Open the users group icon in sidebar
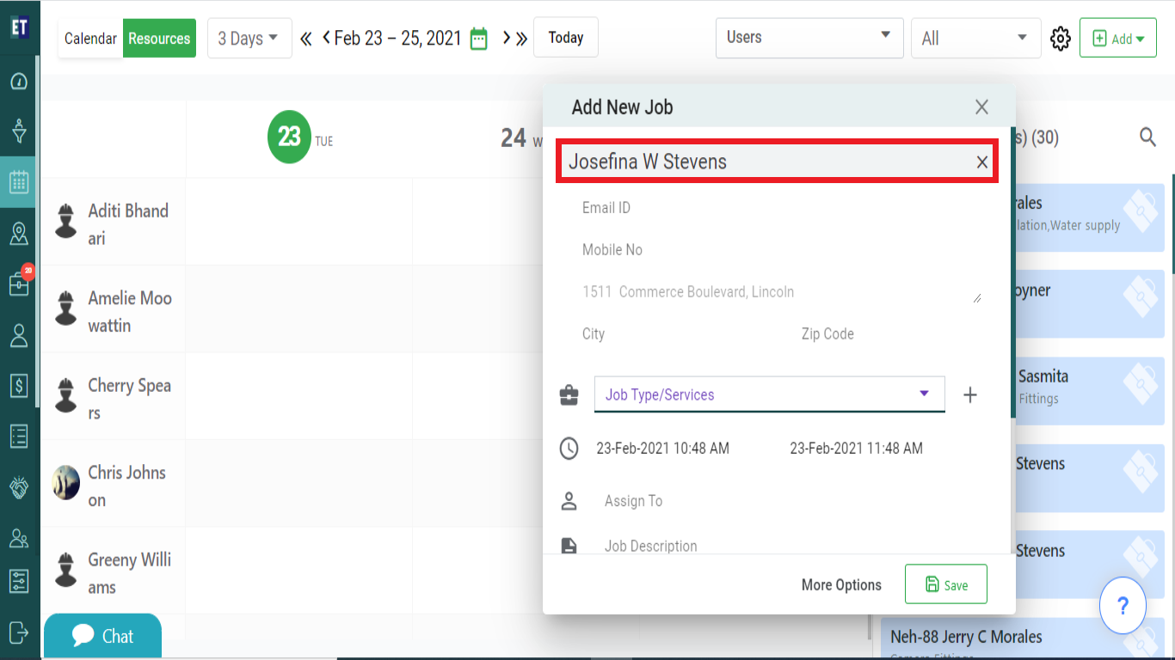This screenshot has height=660, width=1175. click(19, 538)
